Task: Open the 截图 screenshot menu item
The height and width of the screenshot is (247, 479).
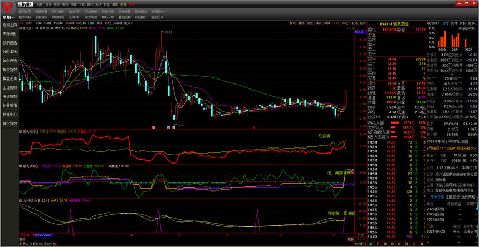Action: pyautogui.click(x=115, y=4)
